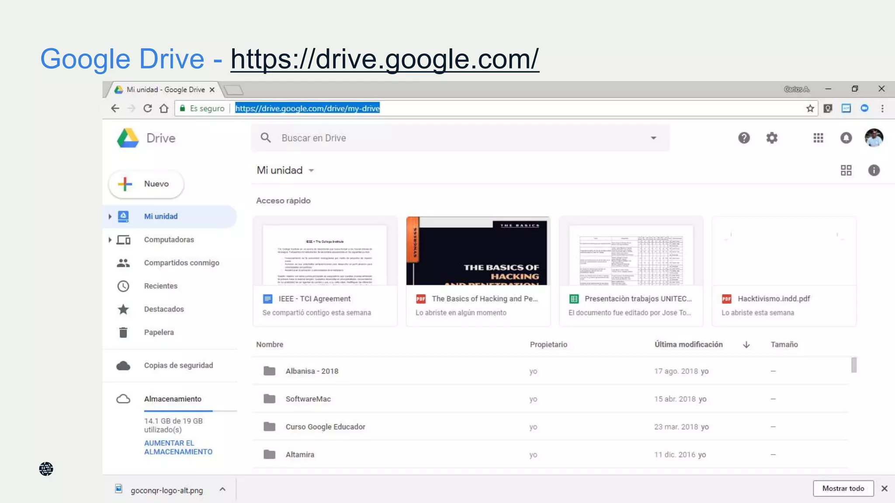This screenshot has width=895, height=503.
Task: Toggle sort direction arrow
Action: coord(746,345)
